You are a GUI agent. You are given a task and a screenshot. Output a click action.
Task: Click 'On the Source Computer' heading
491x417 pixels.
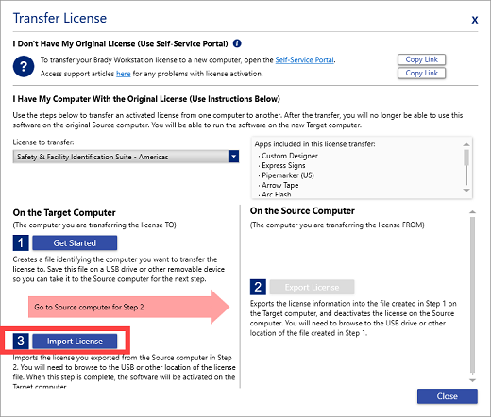click(302, 211)
